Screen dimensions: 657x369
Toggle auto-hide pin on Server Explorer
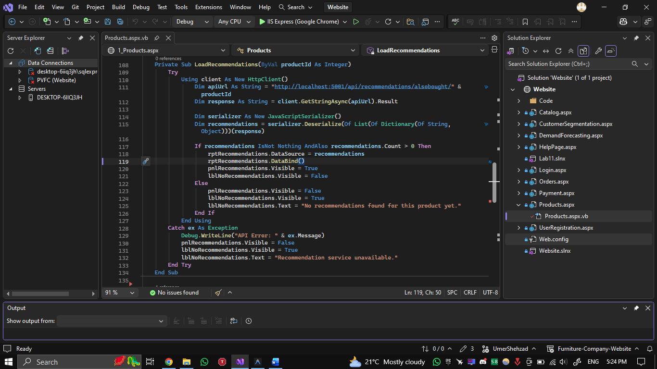tap(81, 38)
